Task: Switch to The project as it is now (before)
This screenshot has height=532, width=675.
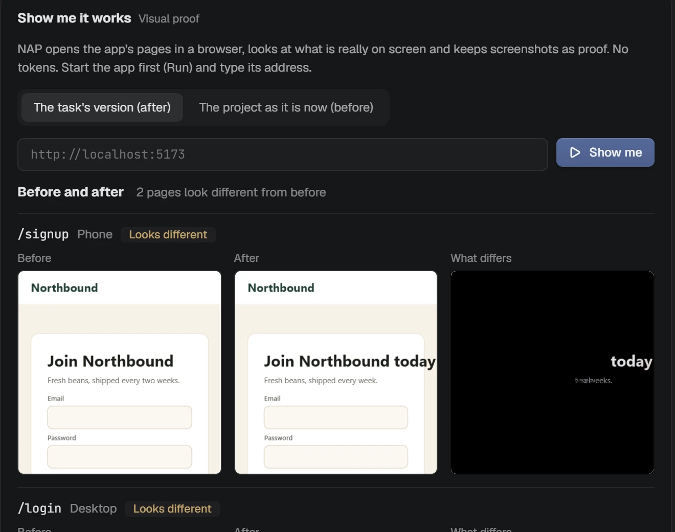Action: (286, 107)
